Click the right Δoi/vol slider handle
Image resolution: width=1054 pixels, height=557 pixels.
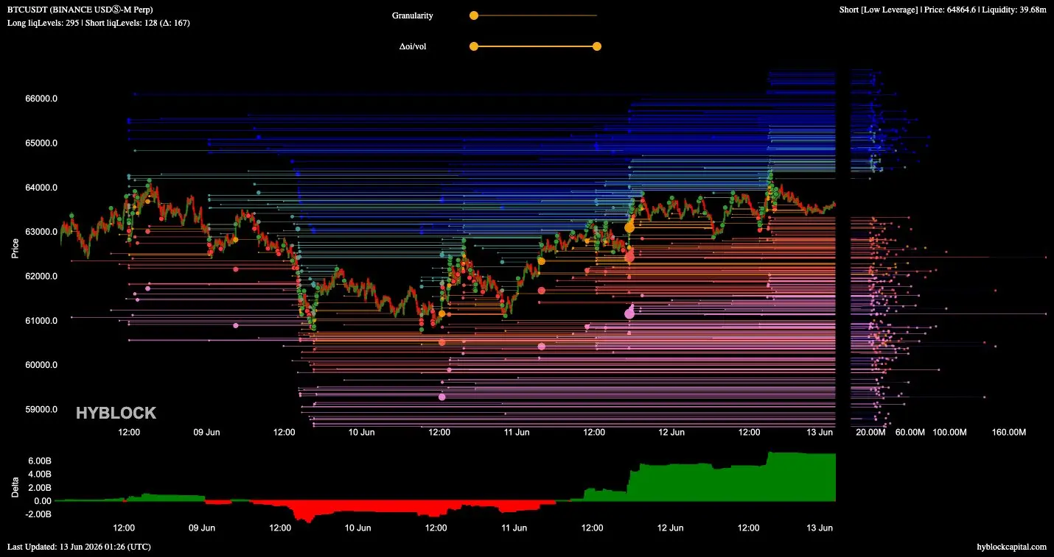597,46
